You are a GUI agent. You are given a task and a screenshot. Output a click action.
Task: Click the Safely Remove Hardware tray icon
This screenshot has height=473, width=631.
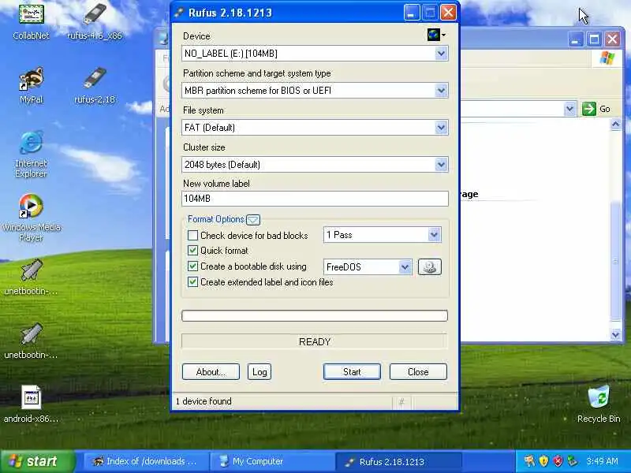pos(572,461)
